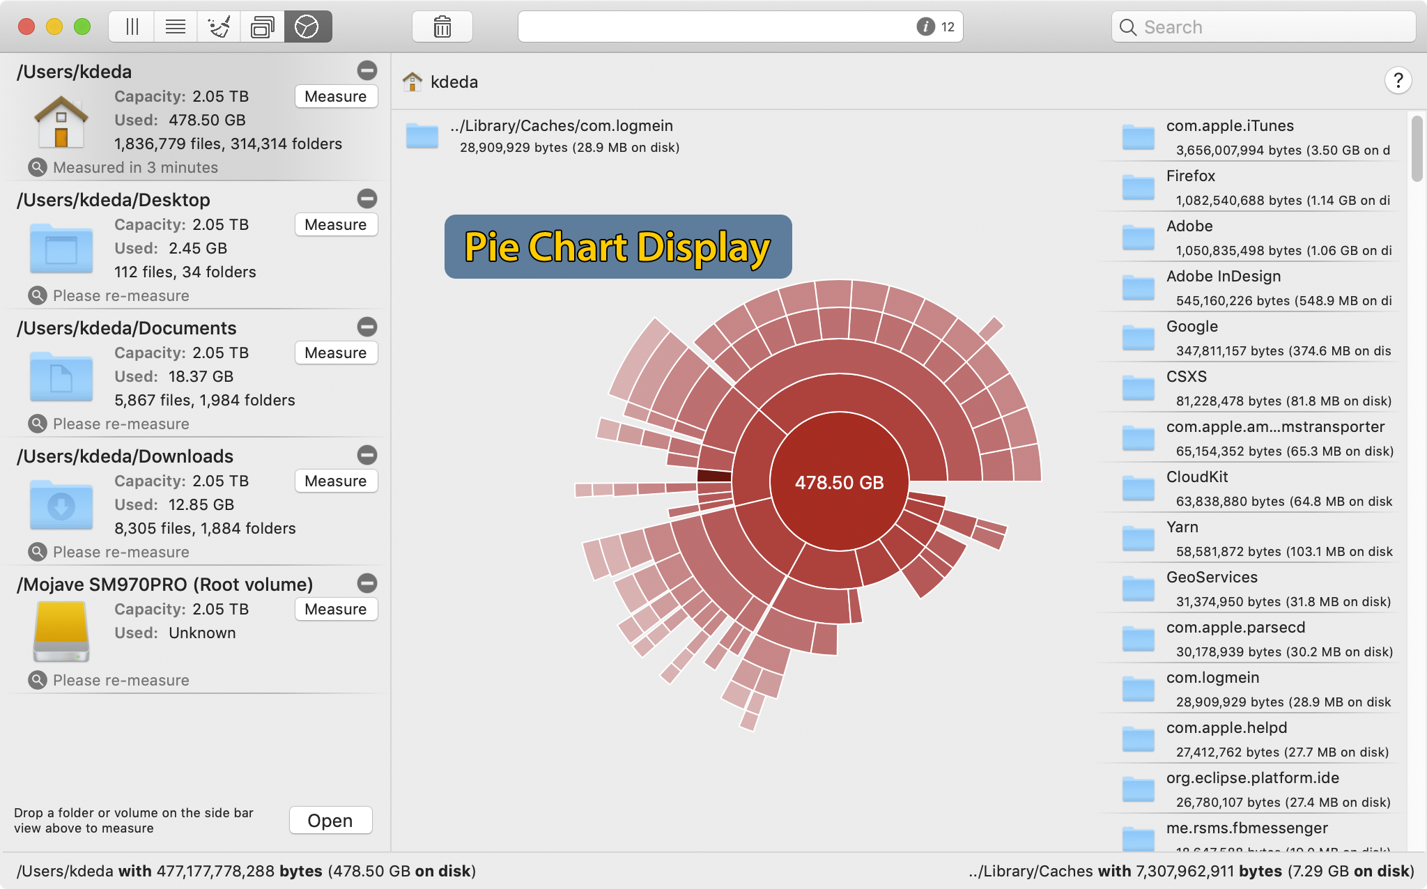Viewport: 1427px width, 889px height.
Task: Toggle measurement for /Mojave SM970PRO
Action: tap(368, 582)
